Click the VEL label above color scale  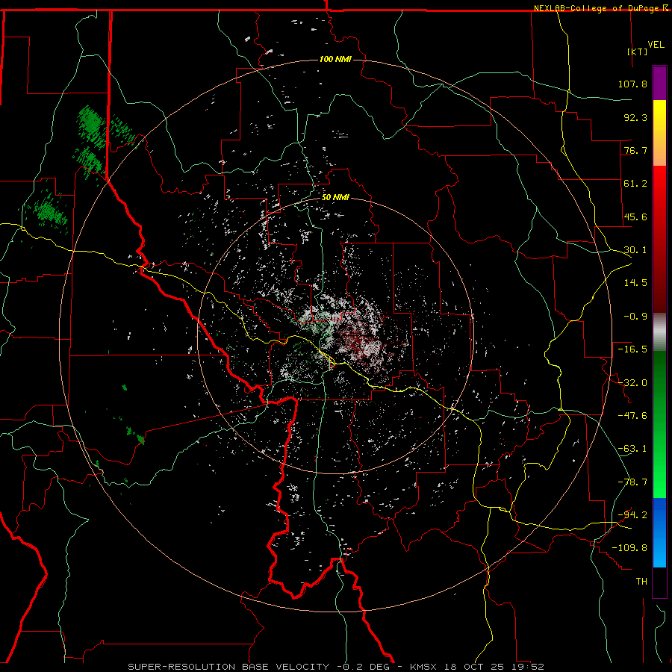click(656, 44)
